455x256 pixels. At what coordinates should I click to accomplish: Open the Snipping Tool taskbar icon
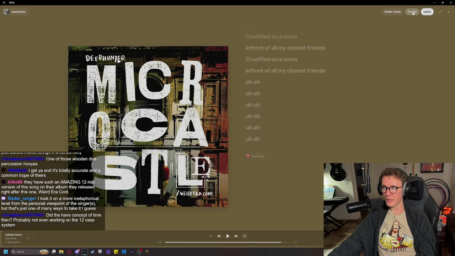pos(100,252)
